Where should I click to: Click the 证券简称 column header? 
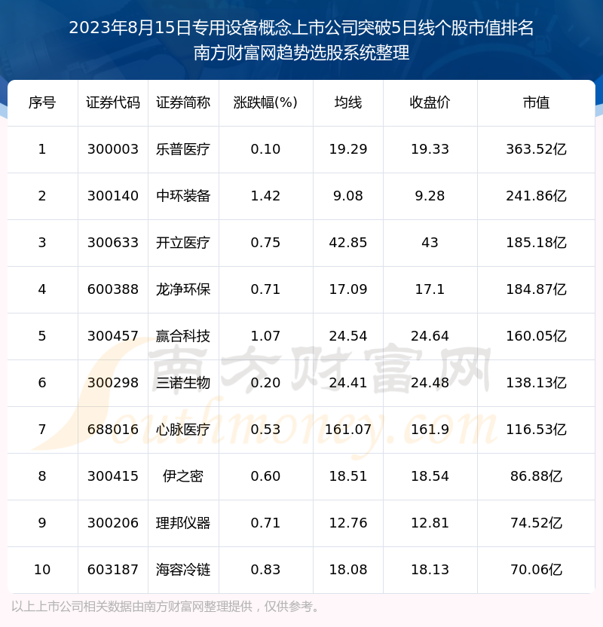coord(183,102)
